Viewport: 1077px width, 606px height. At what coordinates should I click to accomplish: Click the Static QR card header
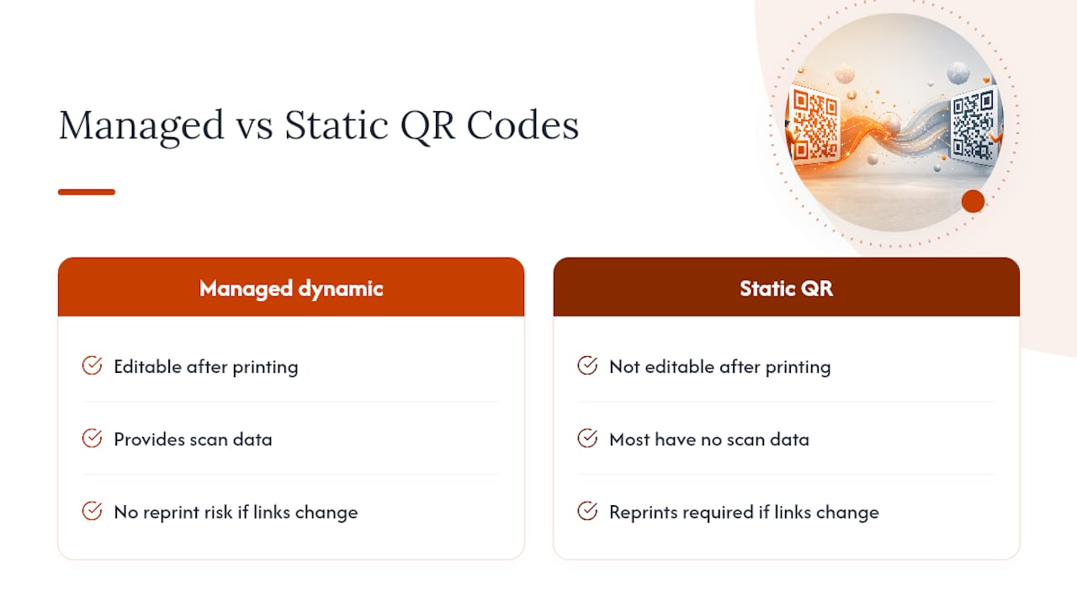pyautogui.click(x=786, y=287)
